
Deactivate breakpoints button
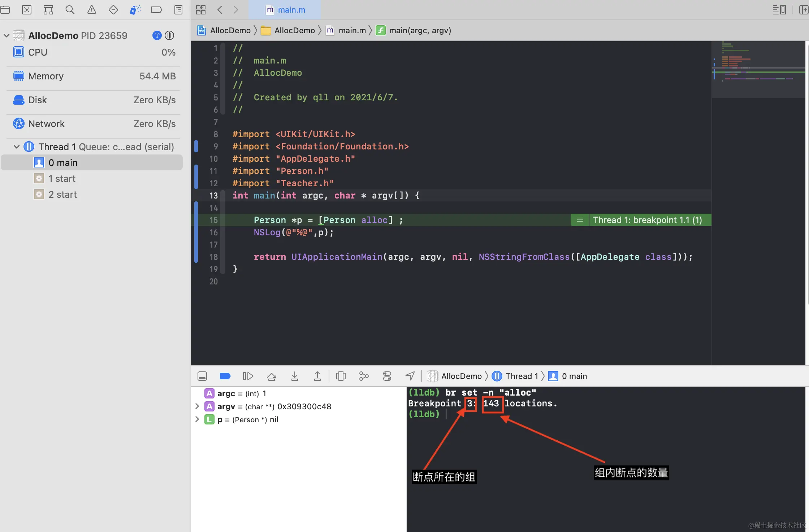pyautogui.click(x=225, y=376)
